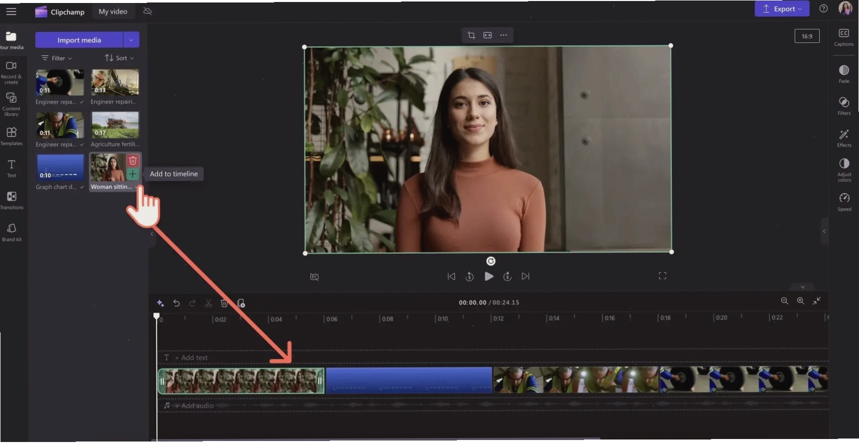Collapse the right properties panel arrow

(824, 231)
